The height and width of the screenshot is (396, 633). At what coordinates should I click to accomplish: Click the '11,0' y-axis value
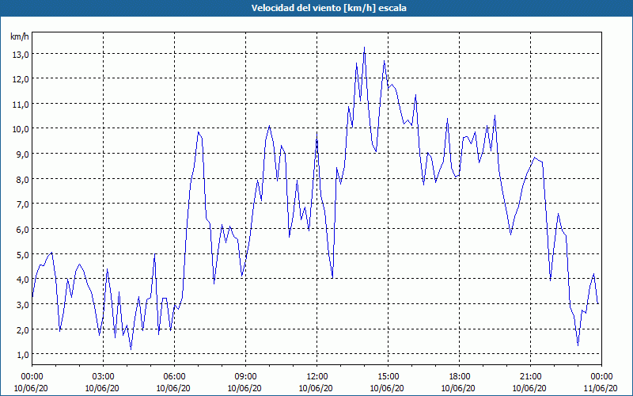click(21, 105)
